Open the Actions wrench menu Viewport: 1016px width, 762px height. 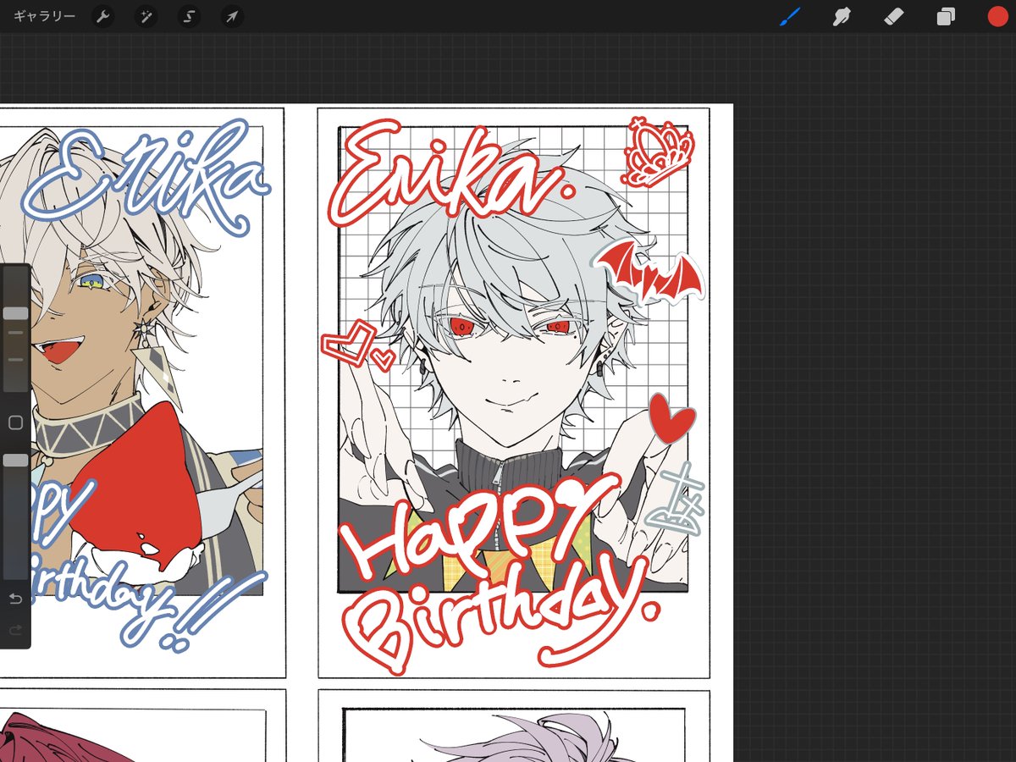point(102,16)
